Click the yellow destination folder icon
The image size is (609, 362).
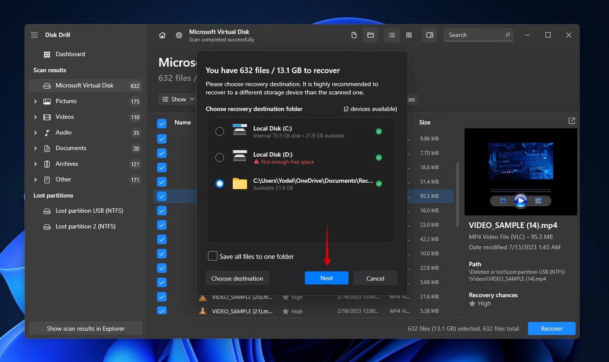(x=240, y=183)
